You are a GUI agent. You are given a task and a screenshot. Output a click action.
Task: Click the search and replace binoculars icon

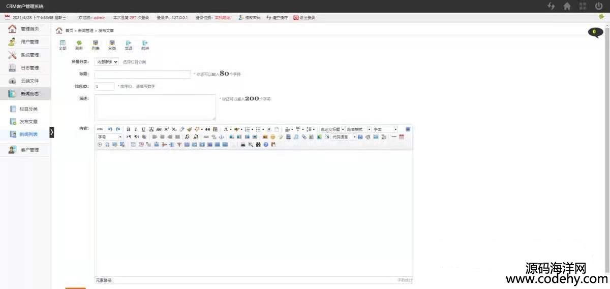[x=258, y=144]
